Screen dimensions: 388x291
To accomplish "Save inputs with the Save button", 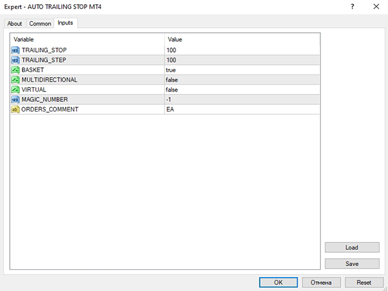I will 352,264.
